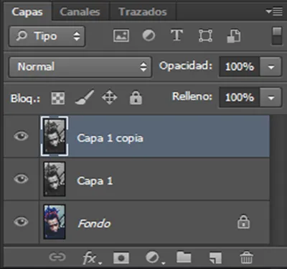Click the pixel layer filter icon

coord(121,36)
